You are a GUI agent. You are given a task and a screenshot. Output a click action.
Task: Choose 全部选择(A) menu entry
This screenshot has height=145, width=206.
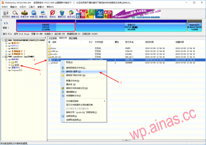(84, 116)
